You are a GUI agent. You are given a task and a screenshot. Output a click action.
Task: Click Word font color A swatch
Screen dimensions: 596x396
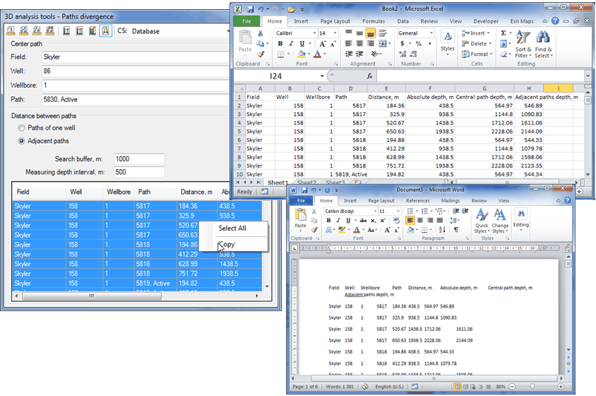(357, 230)
